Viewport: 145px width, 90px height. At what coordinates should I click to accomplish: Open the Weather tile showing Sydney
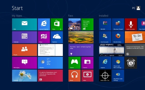pos(50,63)
